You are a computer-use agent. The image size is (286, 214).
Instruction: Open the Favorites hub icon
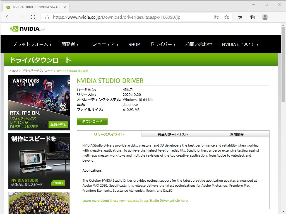point(240,17)
